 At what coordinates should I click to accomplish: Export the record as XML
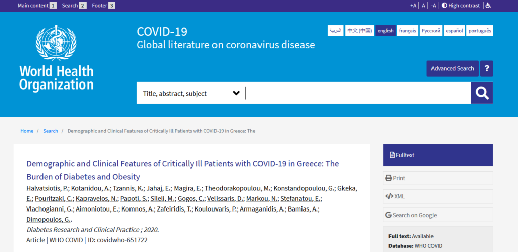pyautogui.click(x=438, y=196)
